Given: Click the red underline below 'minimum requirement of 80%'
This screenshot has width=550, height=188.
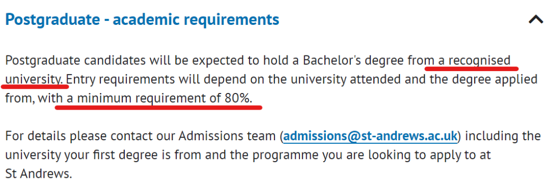Looking at the screenshot, I should pyautogui.click(x=158, y=107).
